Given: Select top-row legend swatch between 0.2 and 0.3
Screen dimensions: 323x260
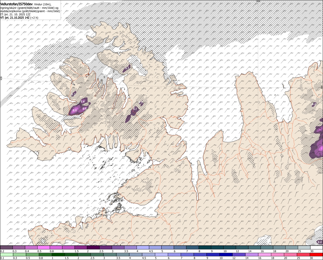Looking at the screenshot, I should pos(6,247).
